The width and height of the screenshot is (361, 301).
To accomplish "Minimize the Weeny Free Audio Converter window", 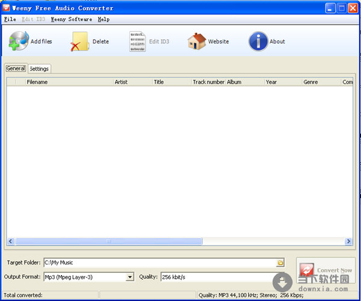I will (330, 8).
